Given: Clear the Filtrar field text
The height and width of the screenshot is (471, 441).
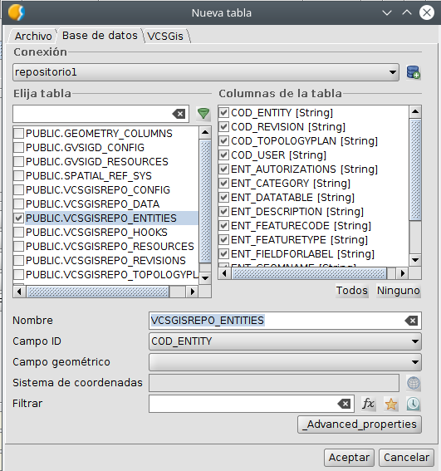Looking at the screenshot, I should tap(344, 404).
